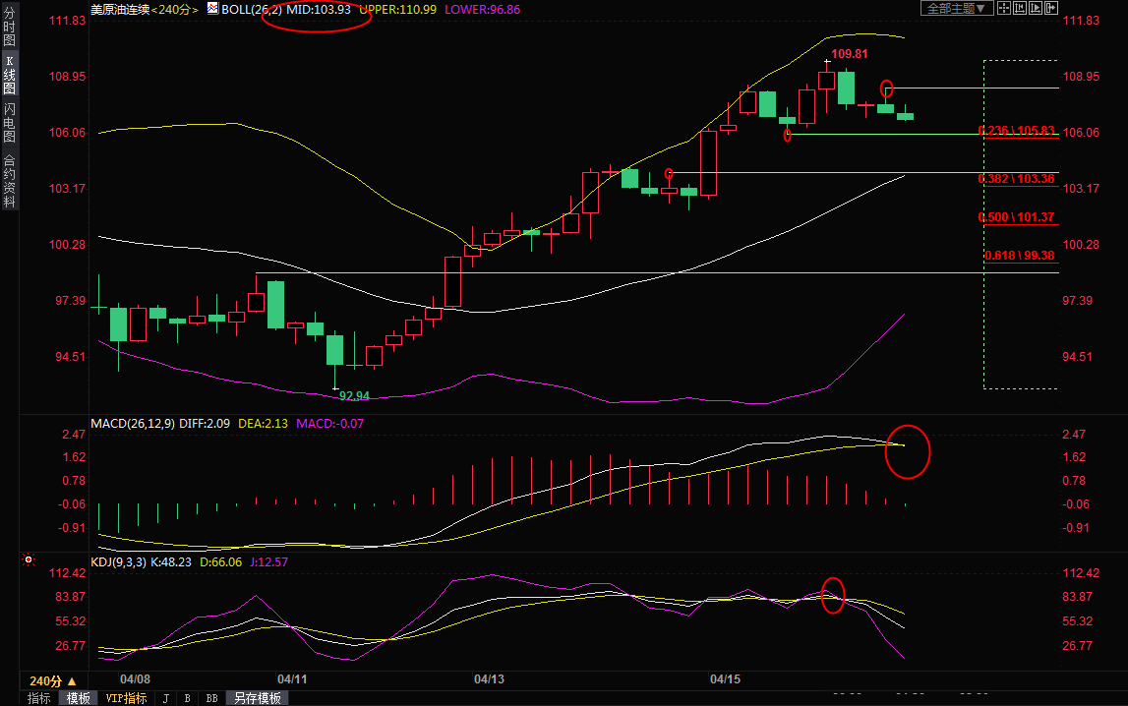Click the 另存模板 button
This screenshot has height=706, width=1128.
click(x=260, y=698)
